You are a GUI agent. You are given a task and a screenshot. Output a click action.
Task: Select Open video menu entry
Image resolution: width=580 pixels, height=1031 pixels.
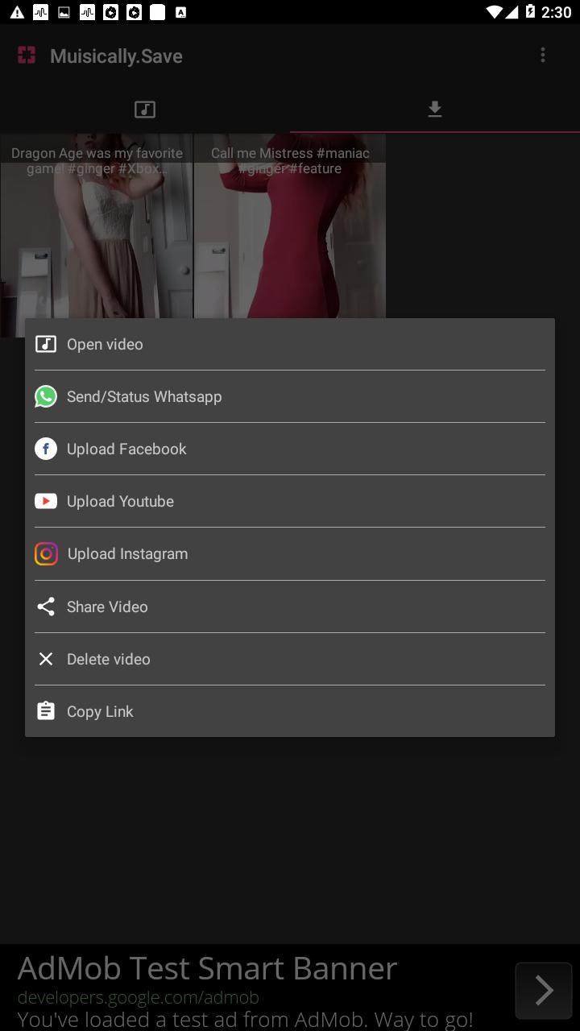coord(290,344)
